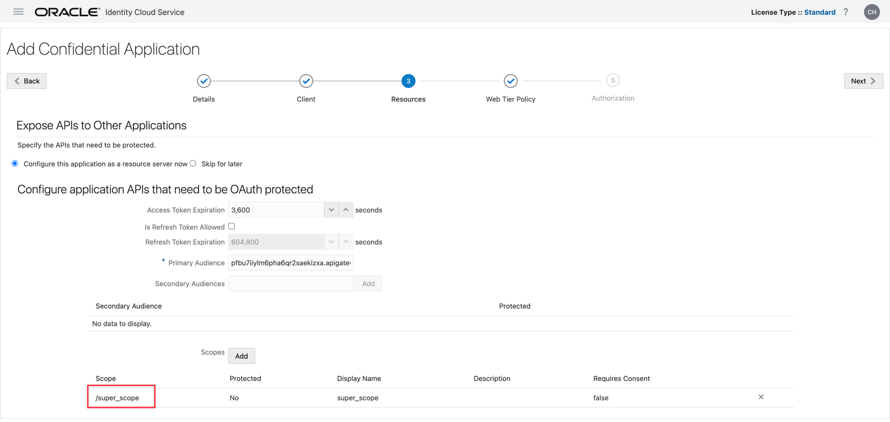Select the Skip for later option
The width and height of the screenshot is (890, 422).
[x=193, y=164]
